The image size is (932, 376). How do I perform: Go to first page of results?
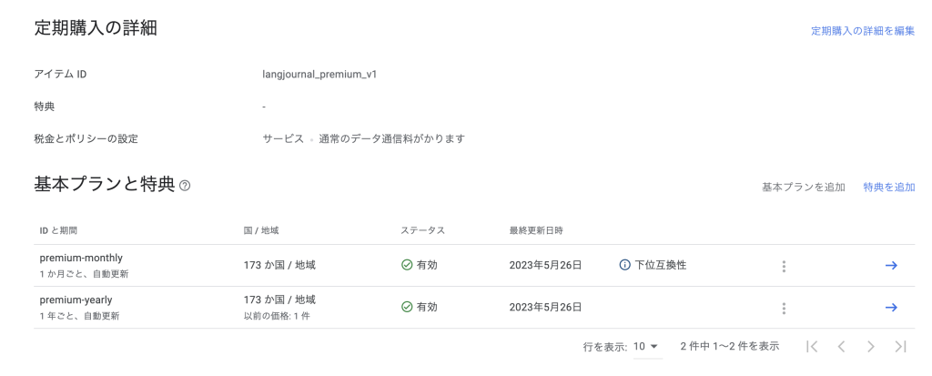tap(813, 346)
